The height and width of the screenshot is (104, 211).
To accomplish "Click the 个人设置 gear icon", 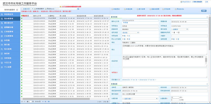I will coord(2,67).
